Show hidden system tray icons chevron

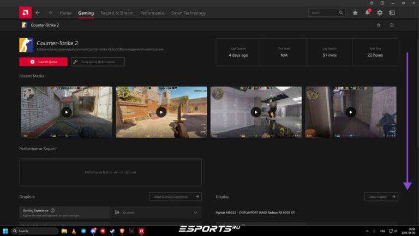367,231
